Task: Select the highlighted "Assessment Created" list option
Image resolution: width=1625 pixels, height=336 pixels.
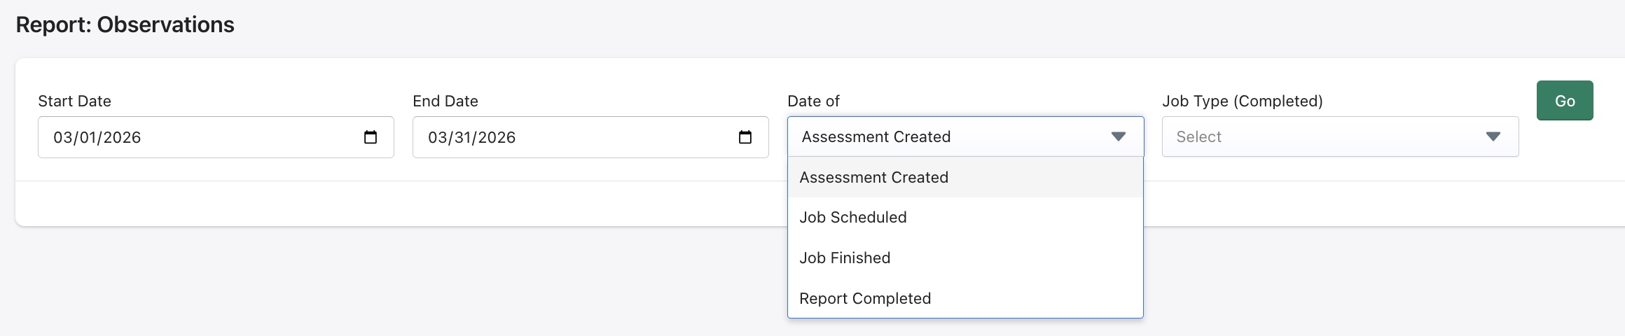Action: click(x=873, y=178)
